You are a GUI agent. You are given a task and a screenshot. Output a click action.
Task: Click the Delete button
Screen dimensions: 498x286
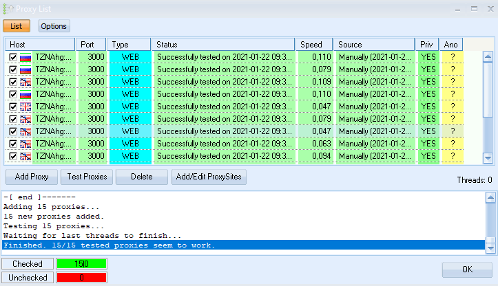[142, 177]
